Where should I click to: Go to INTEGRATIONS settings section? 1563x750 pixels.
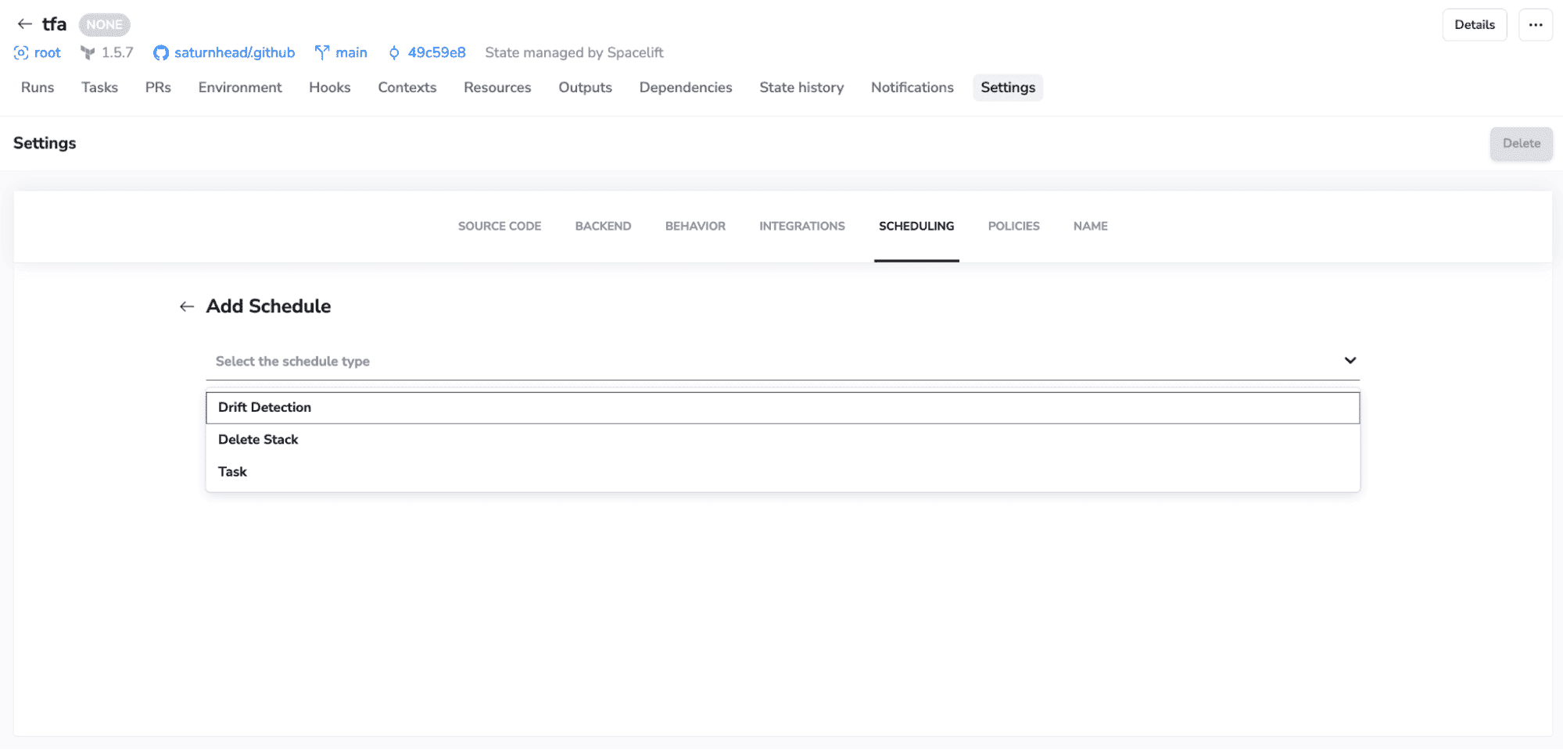802,227
